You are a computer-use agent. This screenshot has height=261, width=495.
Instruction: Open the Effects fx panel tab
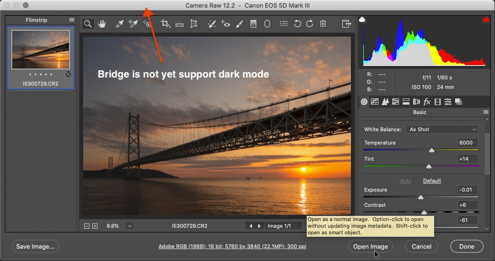[x=427, y=102]
